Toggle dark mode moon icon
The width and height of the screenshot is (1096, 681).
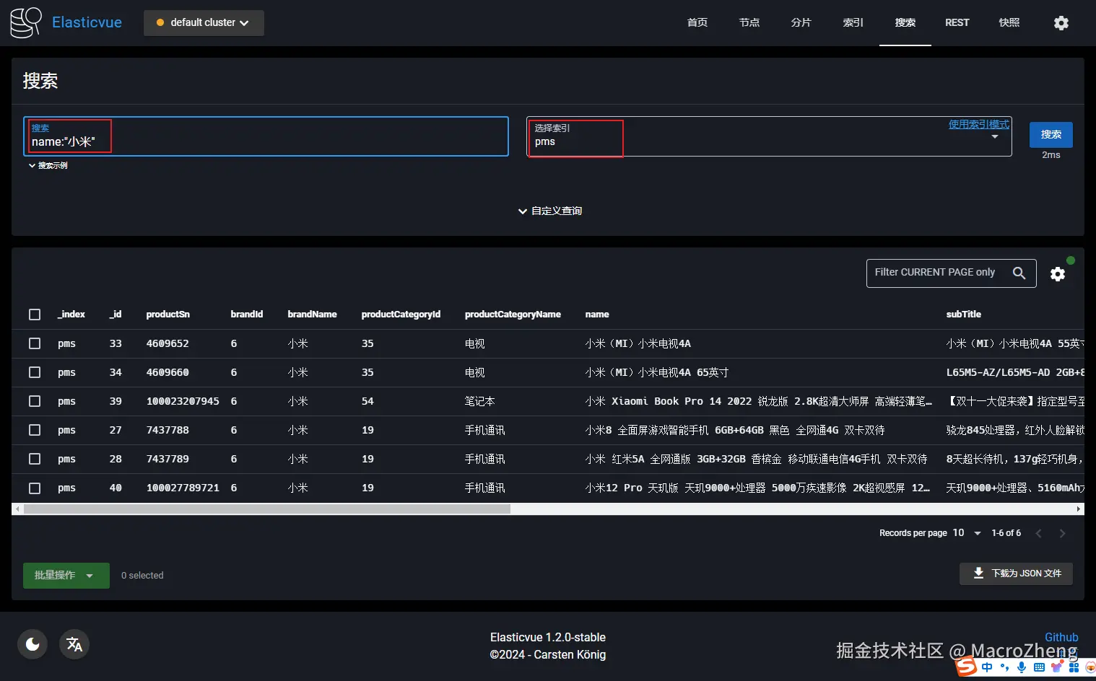coord(32,644)
